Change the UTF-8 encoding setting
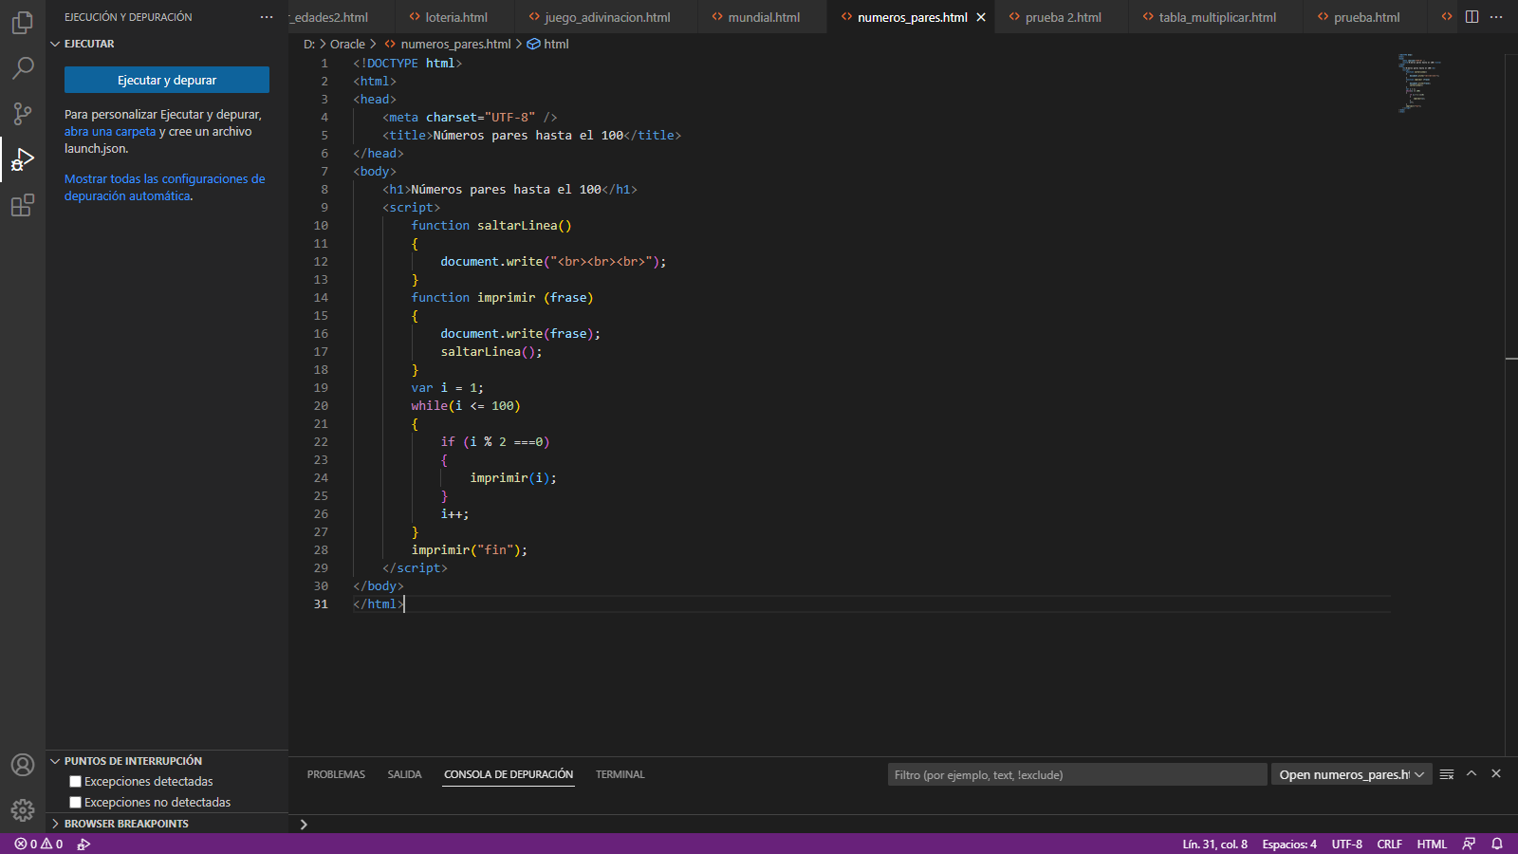 pyautogui.click(x=1346, y=844)
